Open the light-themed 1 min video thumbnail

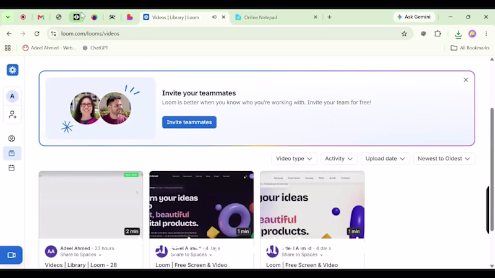312,205
